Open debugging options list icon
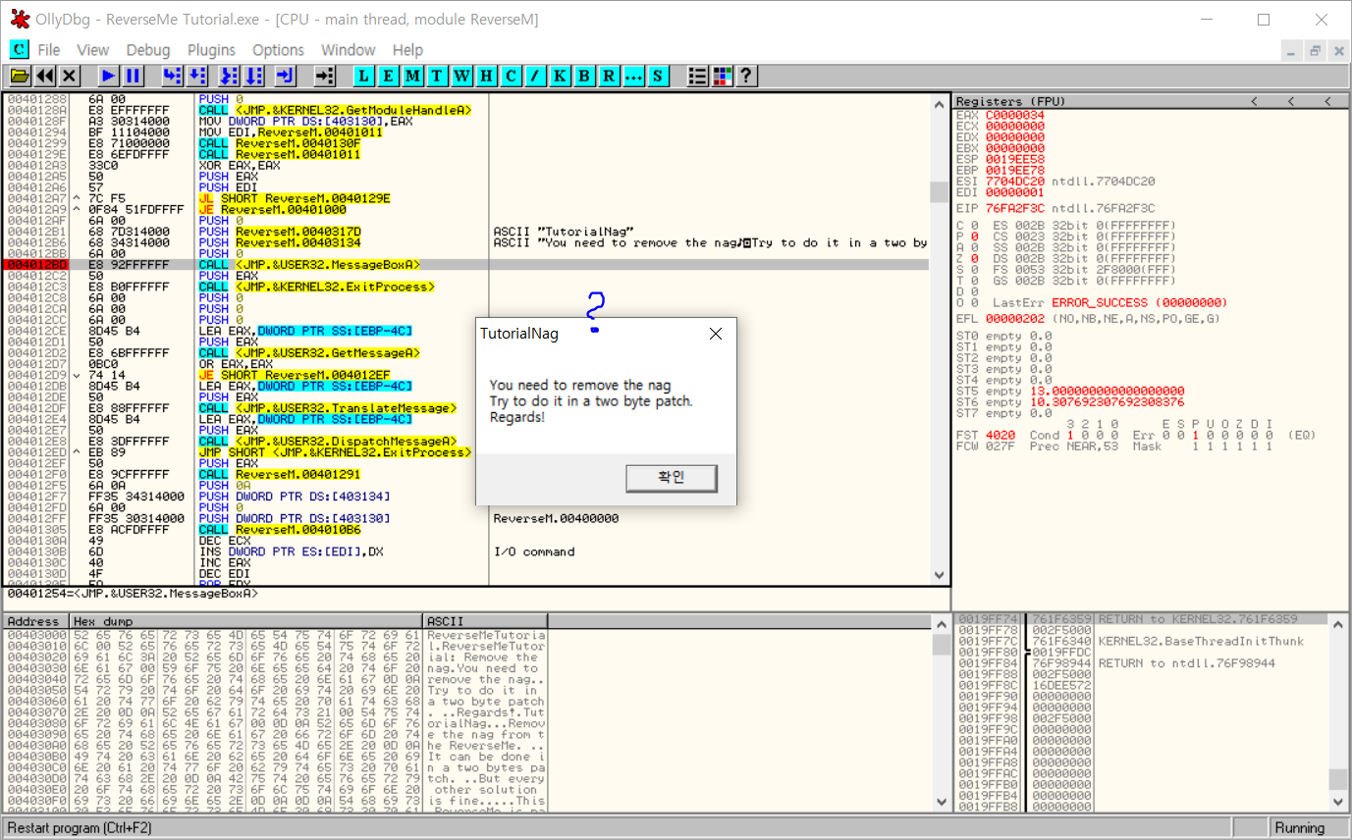This screenshot has height=840, width=1352. (x=698, y=76)
